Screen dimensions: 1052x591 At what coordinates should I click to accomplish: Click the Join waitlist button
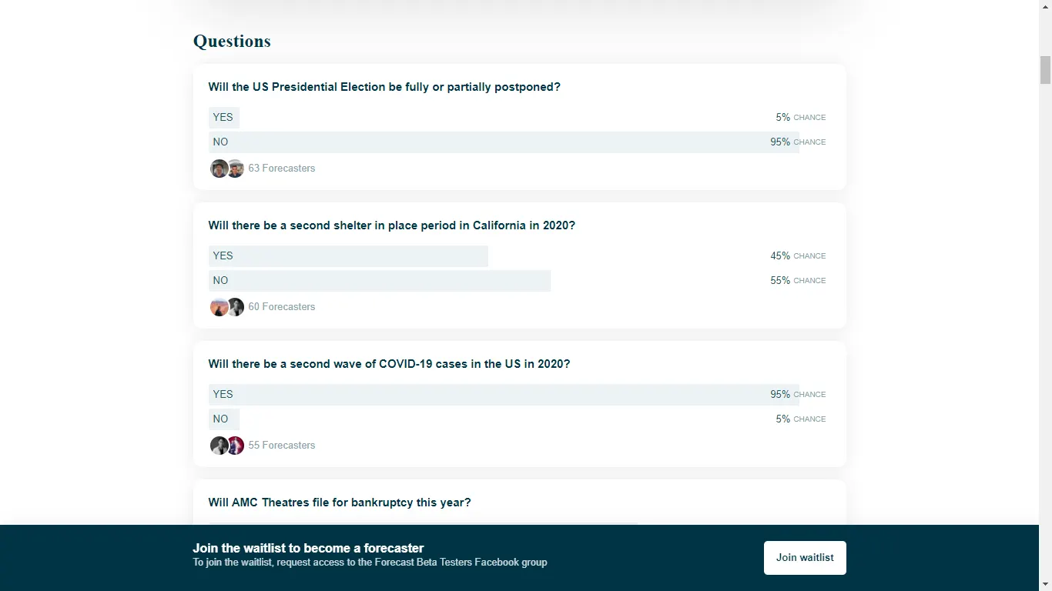805,557
